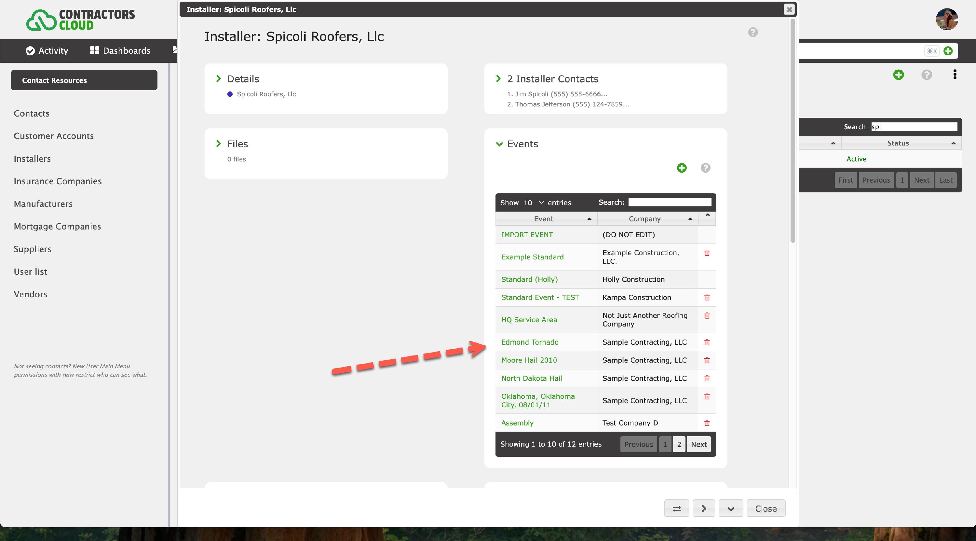The height and width of the screenshot is (541, 976).
Task: Open Manufacturers in the sidebar
Action: (43, 204)
